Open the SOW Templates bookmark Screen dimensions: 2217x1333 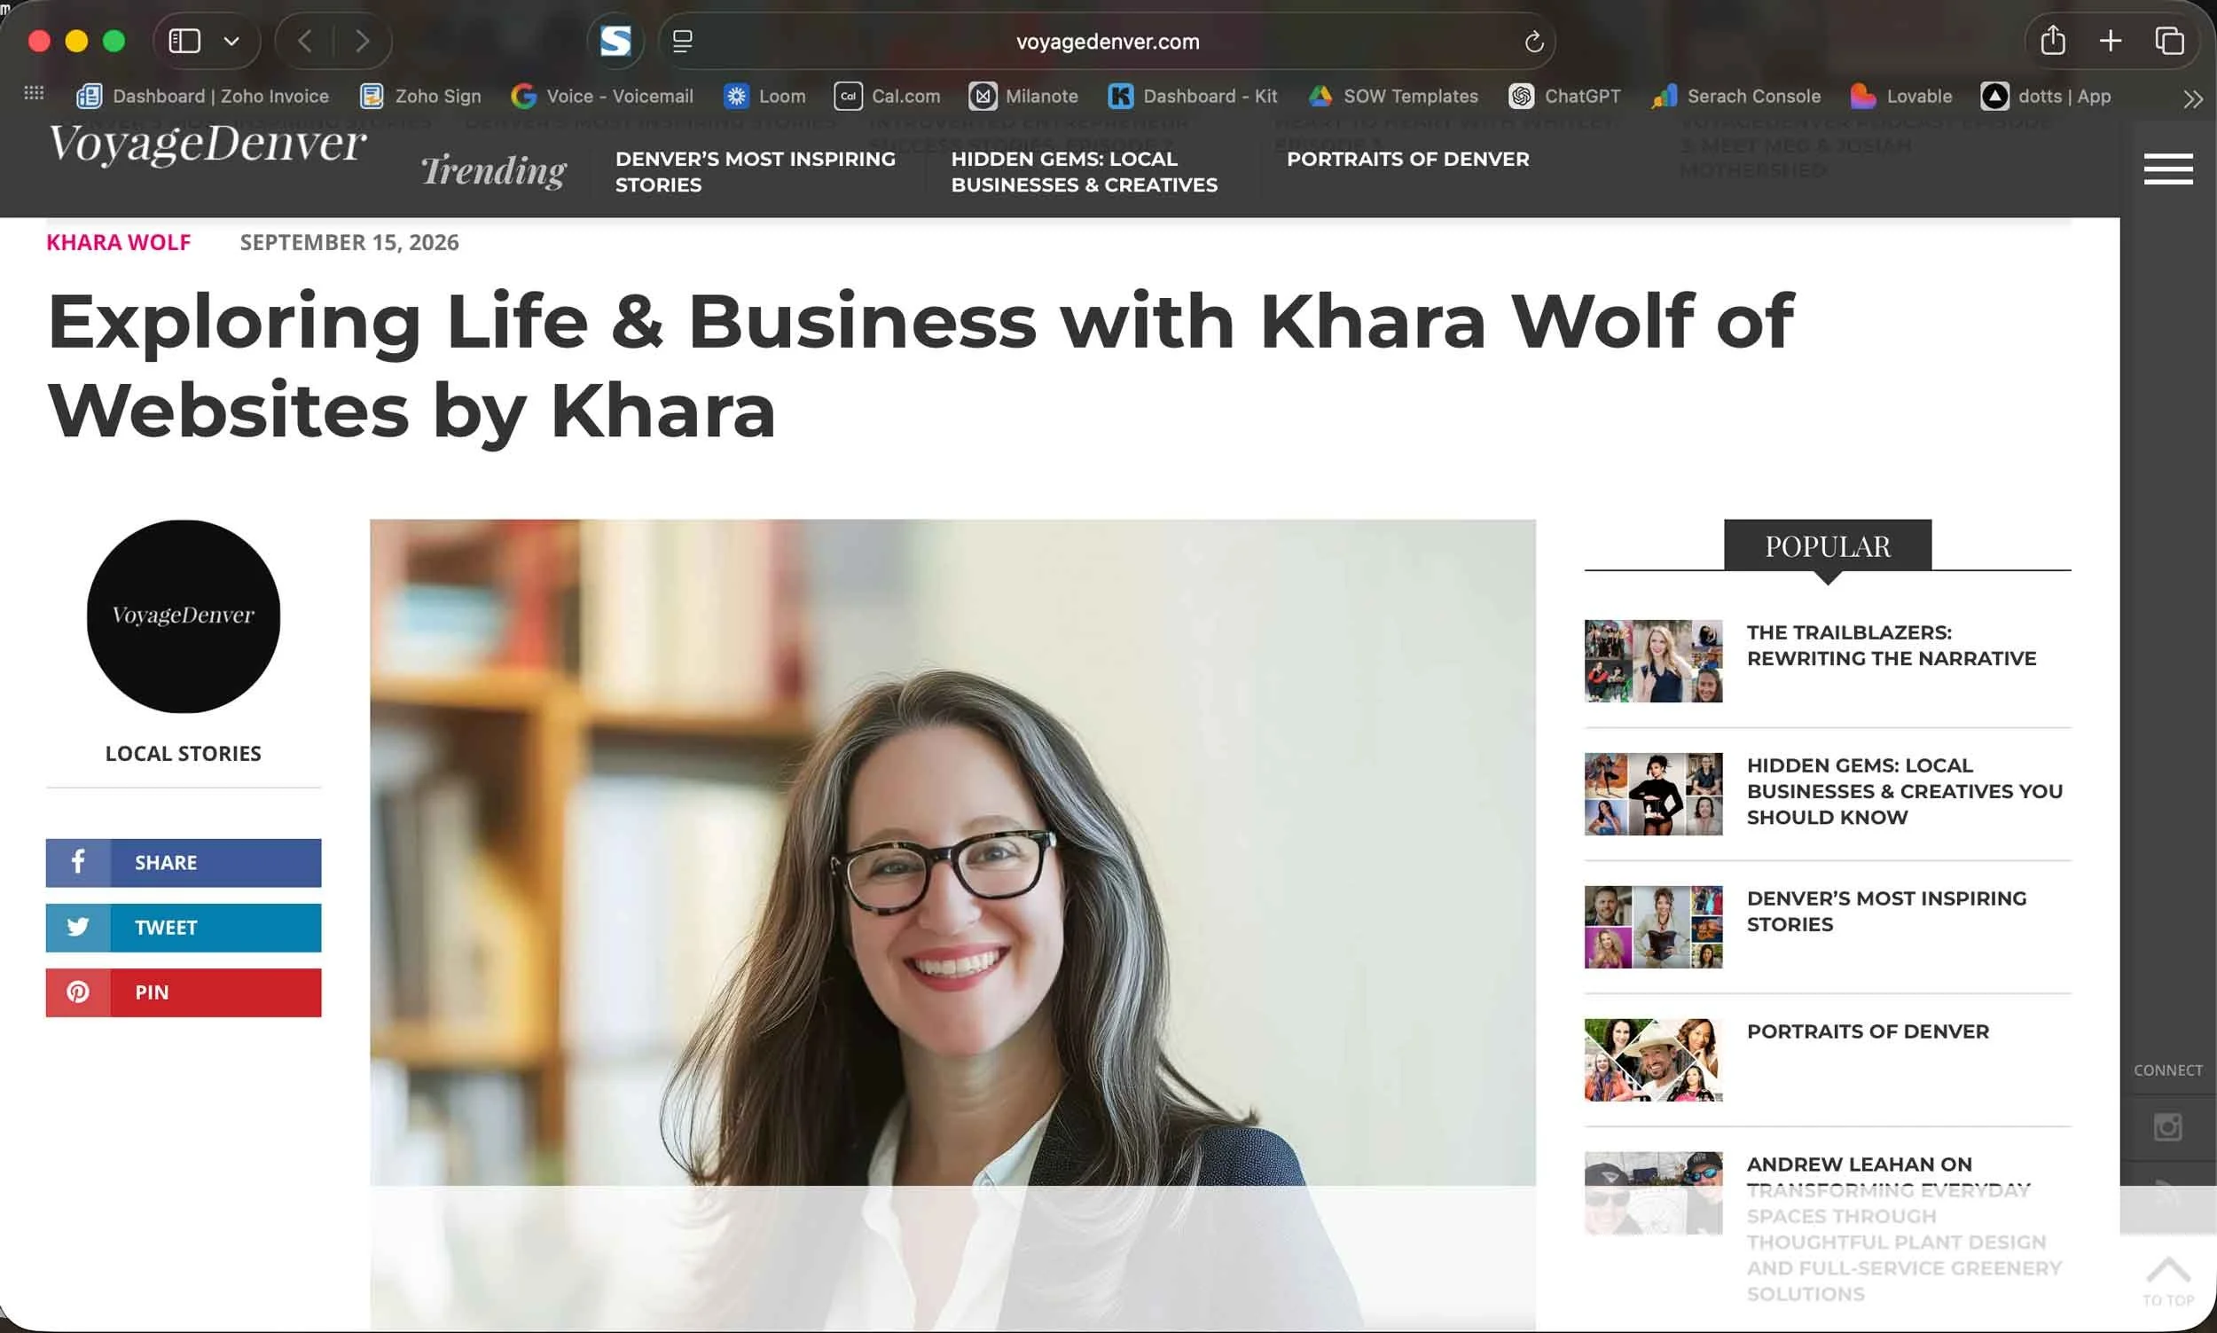click(x=1392, y=96)
